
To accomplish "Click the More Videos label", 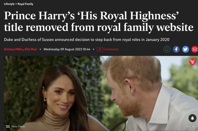I will point(18,126).
